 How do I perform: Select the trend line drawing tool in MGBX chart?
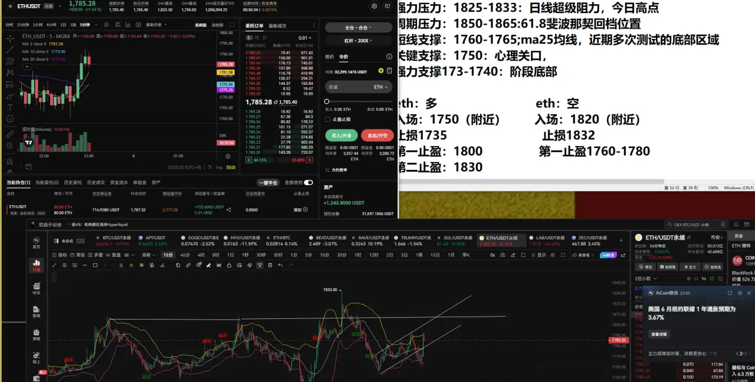pyautogui.click(x=10, y=49)
